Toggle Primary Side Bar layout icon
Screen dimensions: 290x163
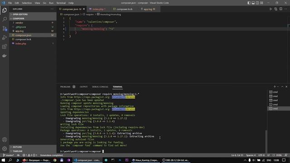point(249,3)
